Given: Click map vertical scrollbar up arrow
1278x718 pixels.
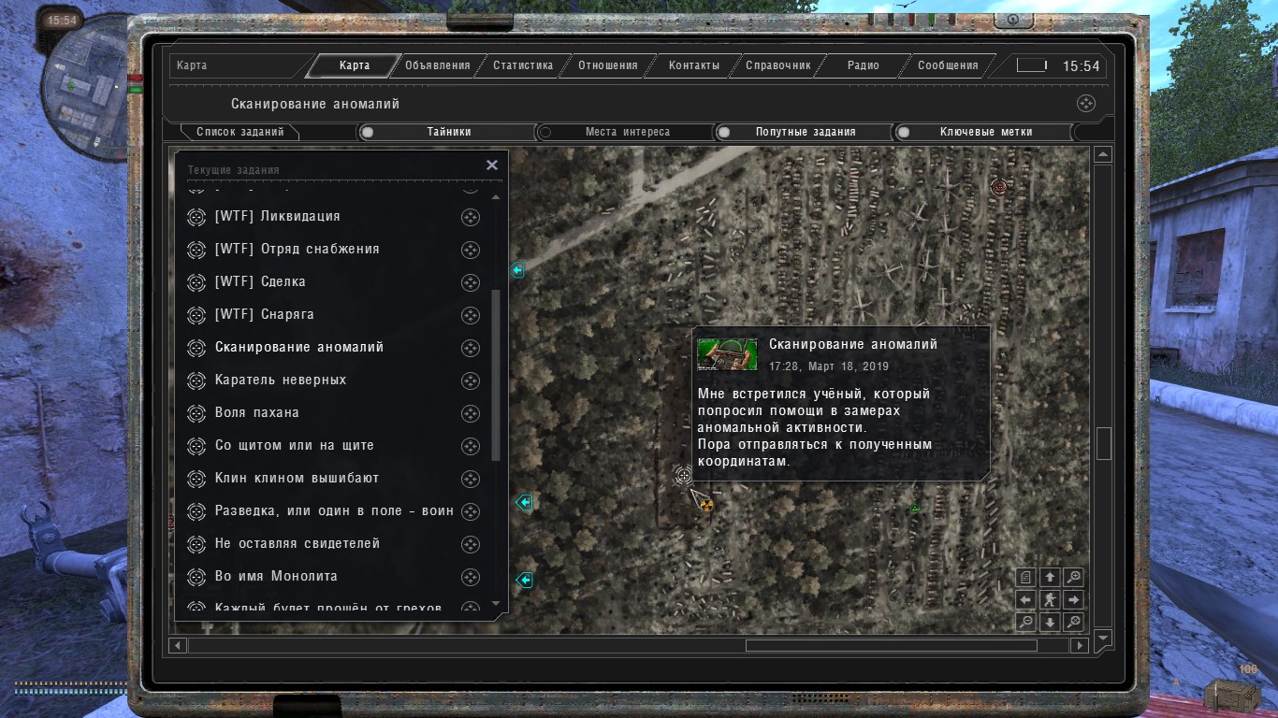Looking at the screenshot, I should [x=1103, y=155].
